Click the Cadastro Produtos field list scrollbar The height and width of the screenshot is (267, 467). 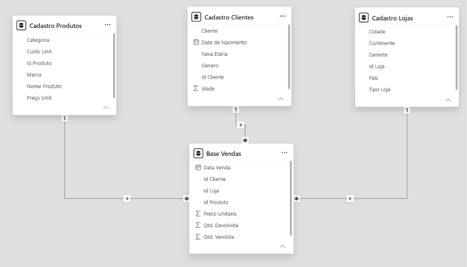tap(114, 65)
